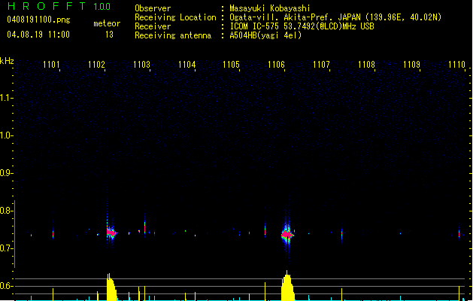
Task: Select the 0.7 frequency axis label
Action: tap(7, 248)
